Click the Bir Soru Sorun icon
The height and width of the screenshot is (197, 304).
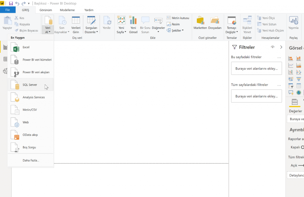click(x=145, y=20)
